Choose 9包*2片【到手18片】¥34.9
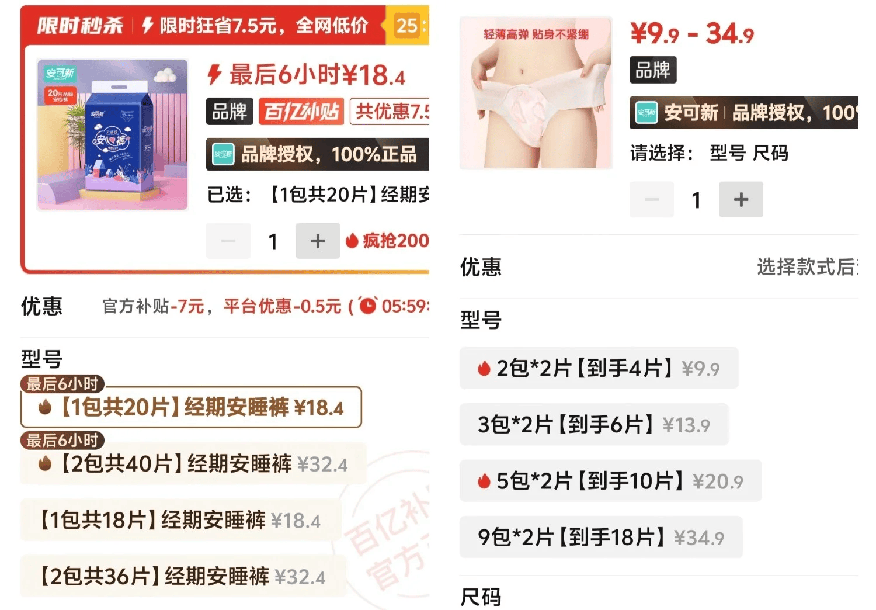This screenshot has height=610, width=876. pos(601,537)
